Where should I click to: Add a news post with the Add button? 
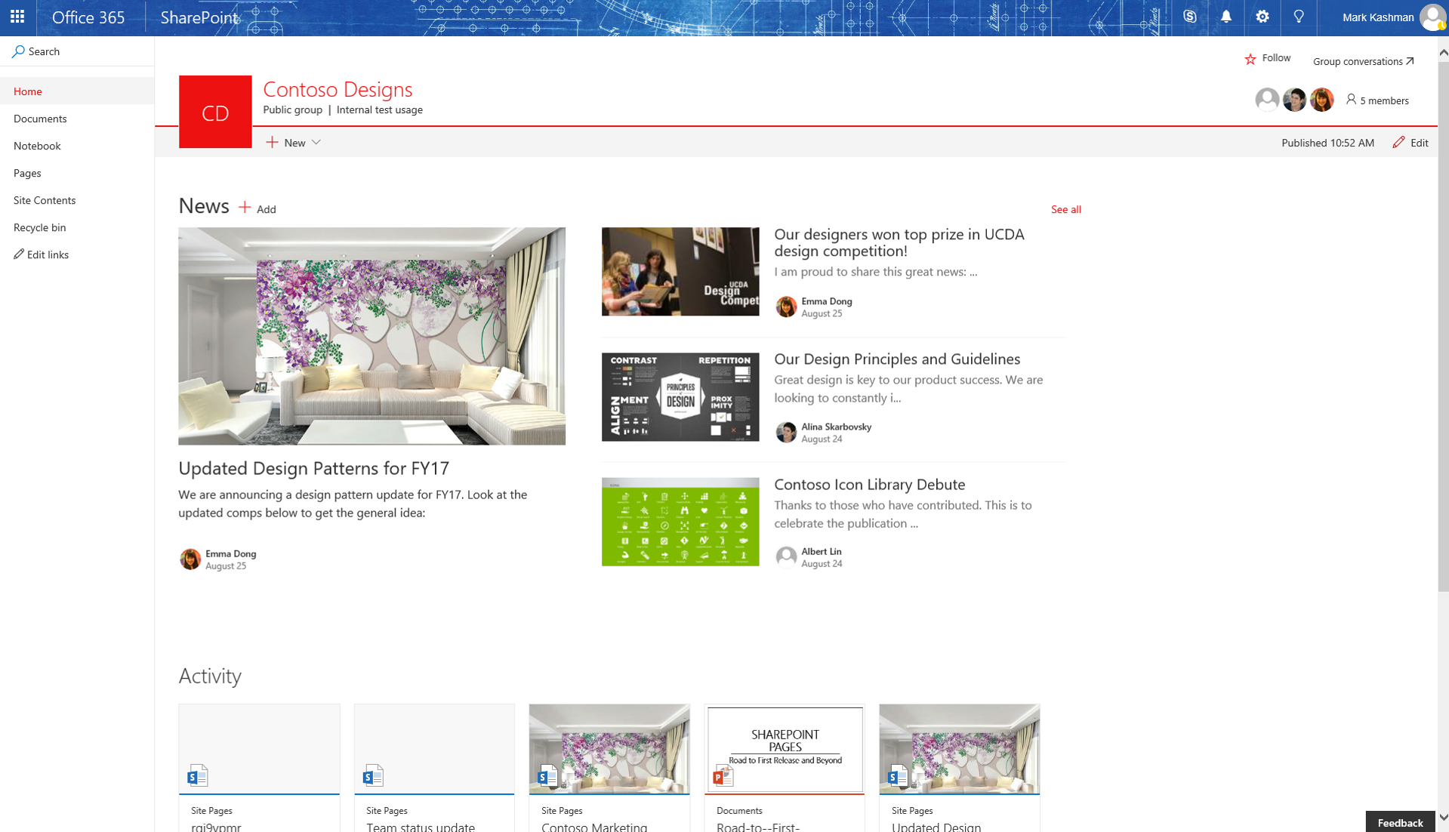(x=256, y=208)
